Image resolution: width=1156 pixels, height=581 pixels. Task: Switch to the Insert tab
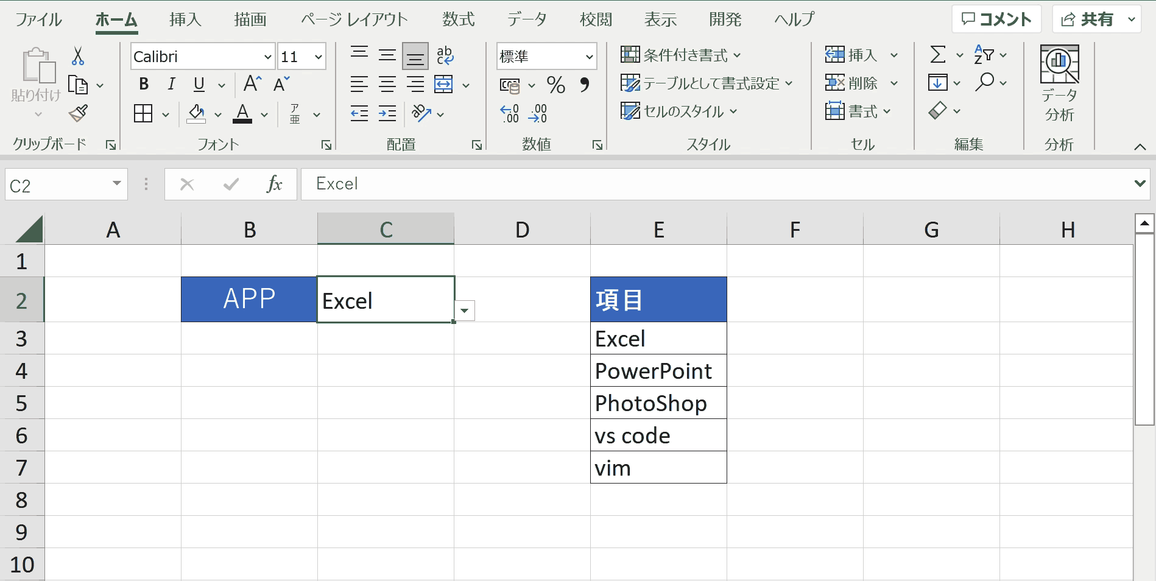185,19
